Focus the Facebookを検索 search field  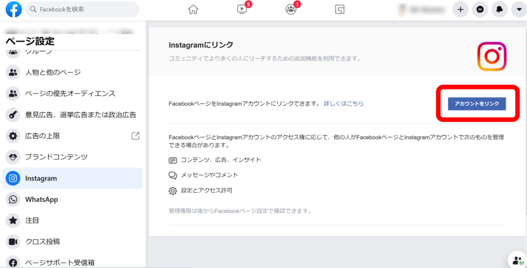pos(82,9)
